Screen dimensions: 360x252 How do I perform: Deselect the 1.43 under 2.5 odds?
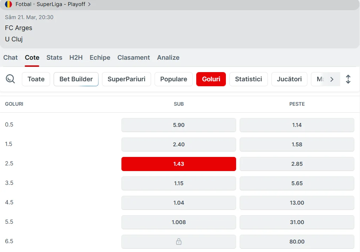tap(179, 164)
